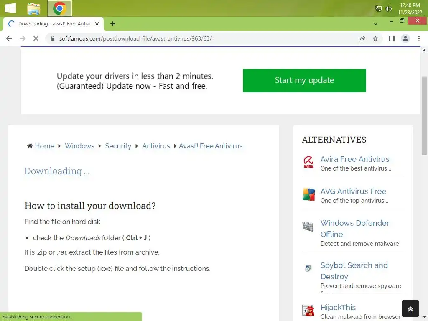Click the Spybot icon

click(308, 268)
